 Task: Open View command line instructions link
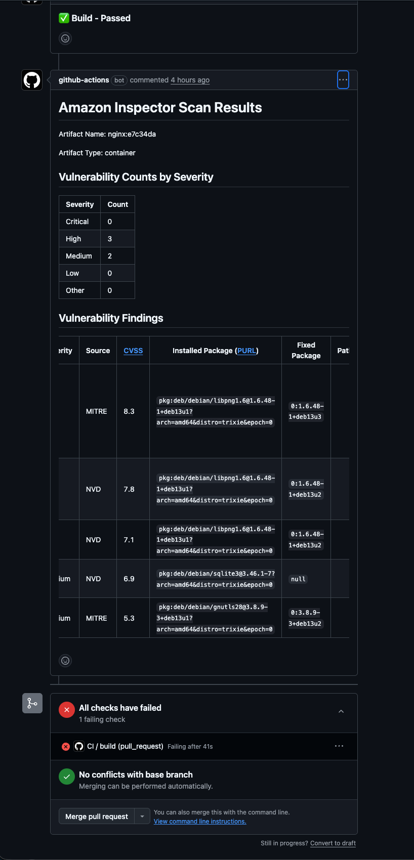point(200,822)
